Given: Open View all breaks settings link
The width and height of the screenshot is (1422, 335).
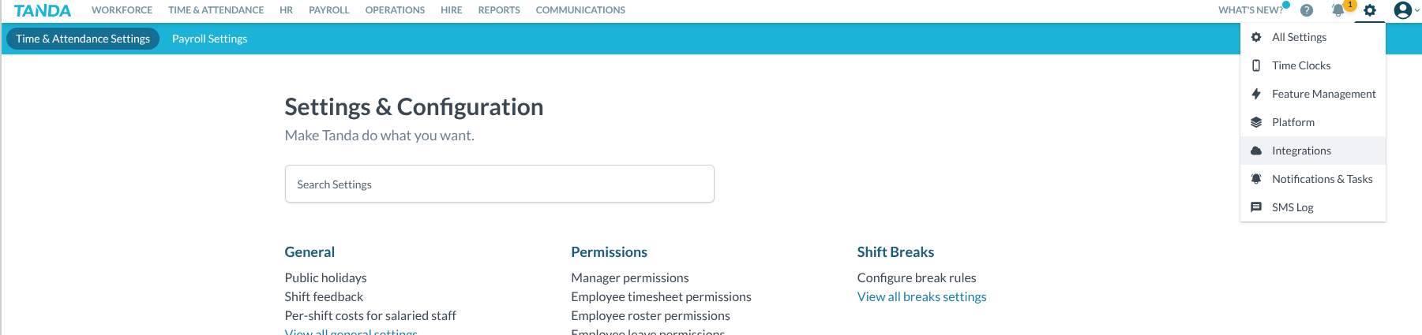Looking at the screenshot, I should coord(921,296).
